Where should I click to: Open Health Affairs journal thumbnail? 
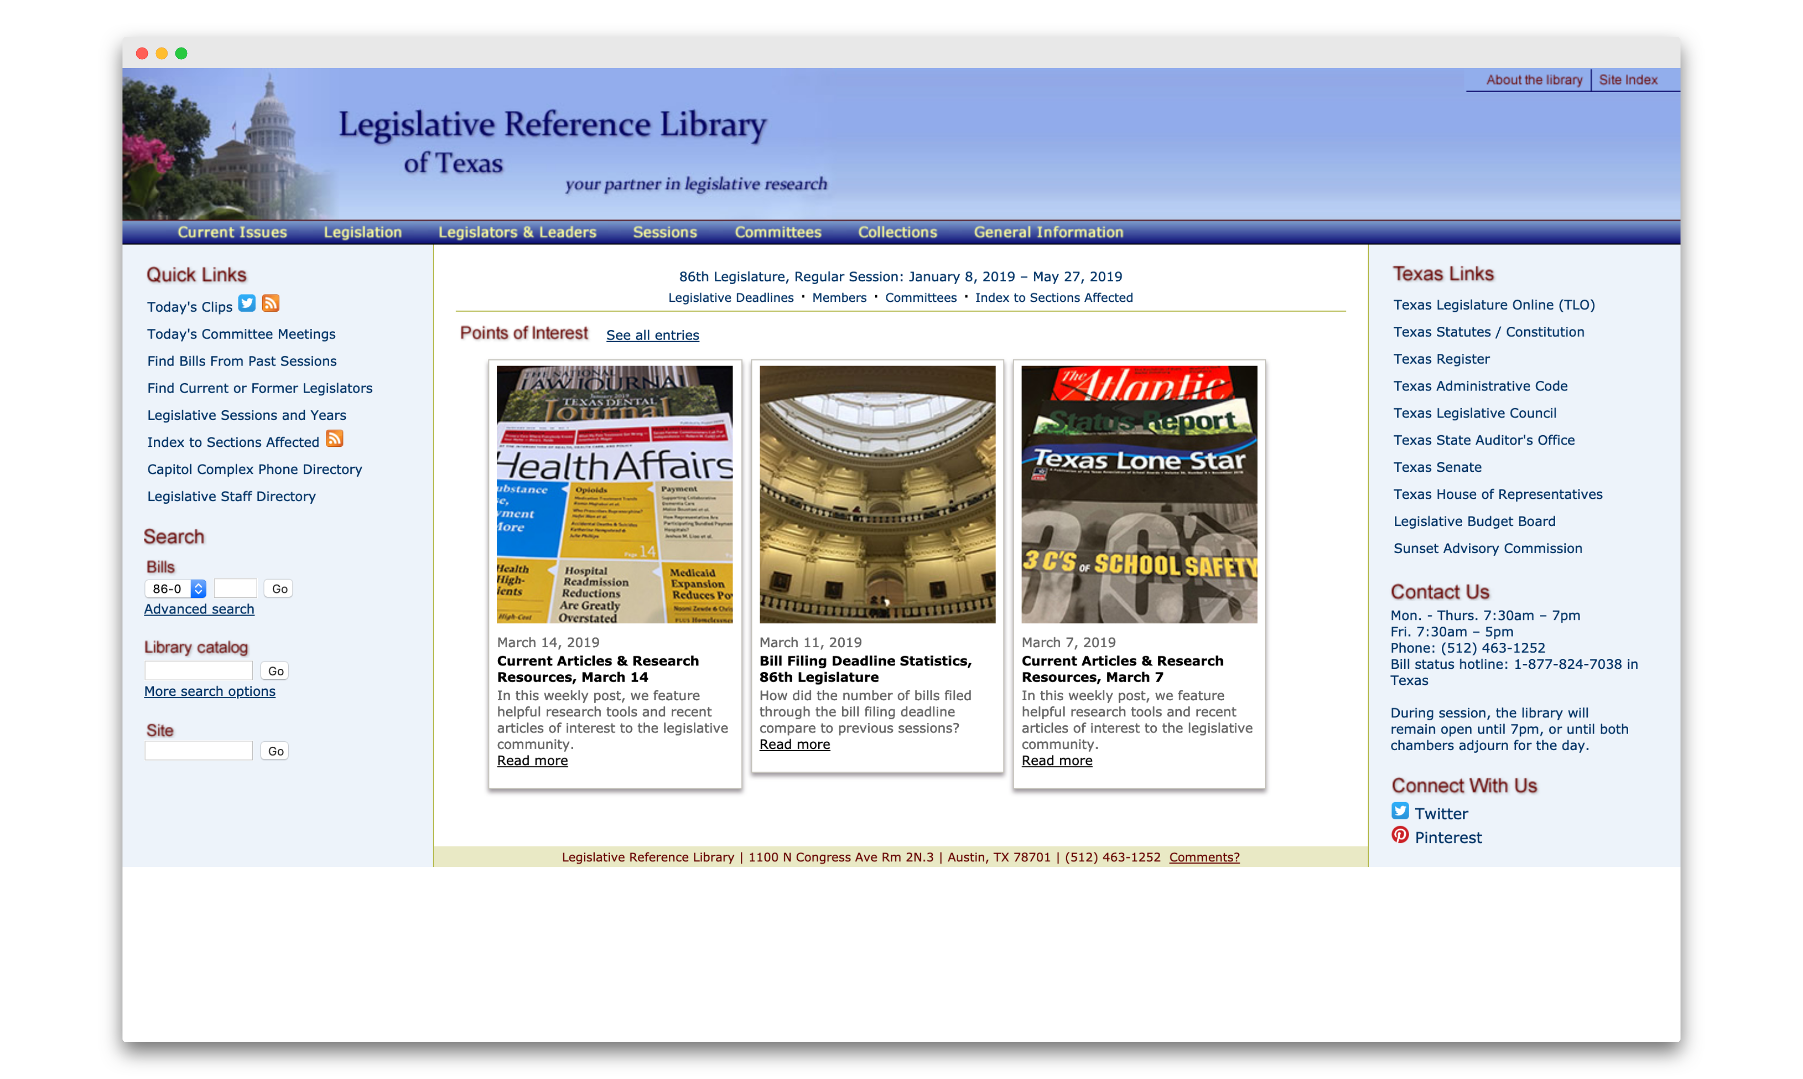point(614,494)
